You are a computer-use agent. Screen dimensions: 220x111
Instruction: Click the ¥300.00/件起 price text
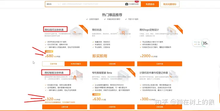(x=148, y=99)
